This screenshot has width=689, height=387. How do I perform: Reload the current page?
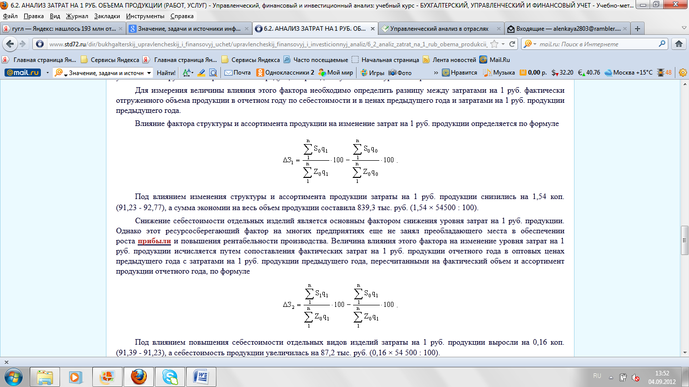(512, 44)
